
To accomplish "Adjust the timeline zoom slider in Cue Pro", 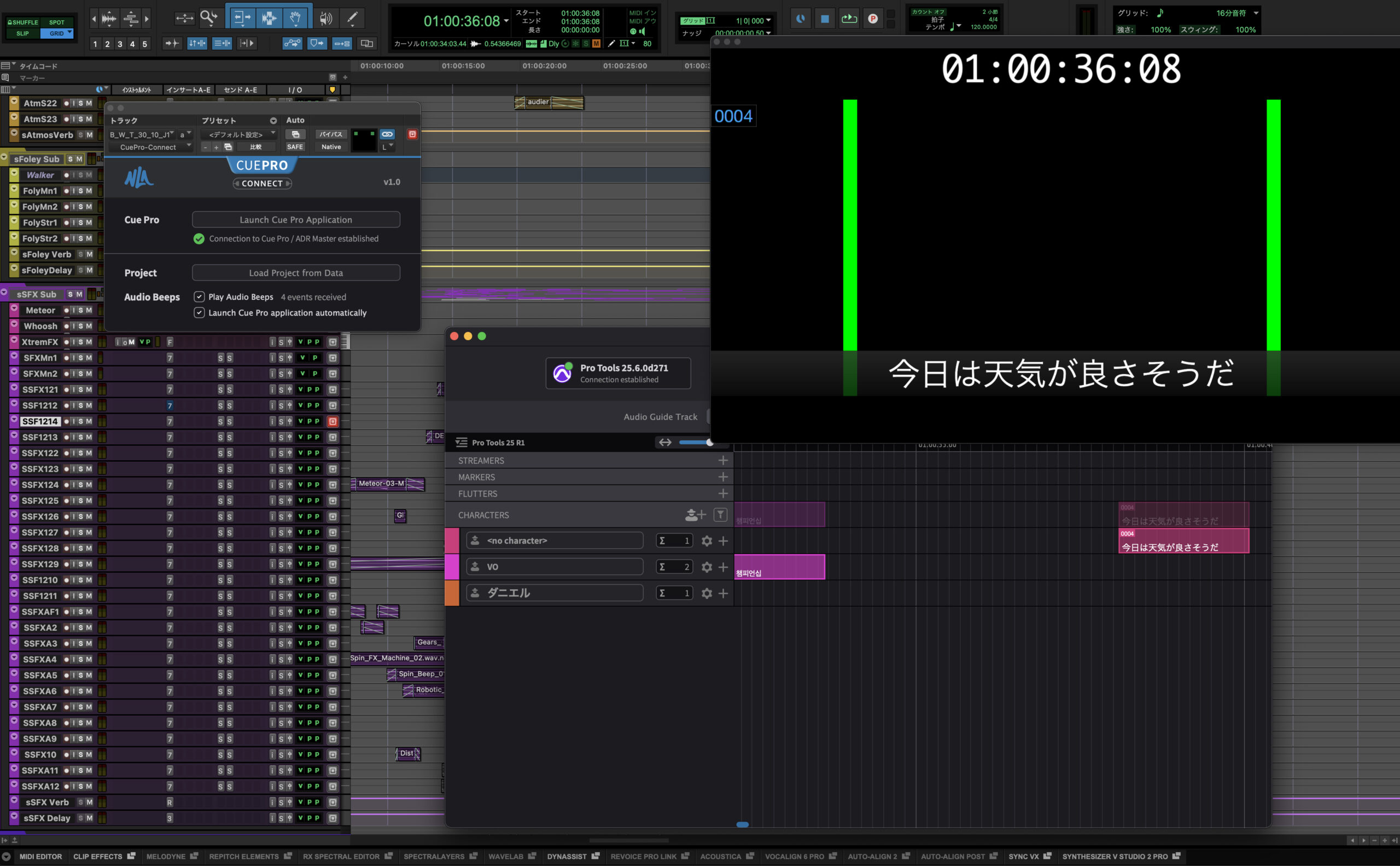I will coord(709,442).
